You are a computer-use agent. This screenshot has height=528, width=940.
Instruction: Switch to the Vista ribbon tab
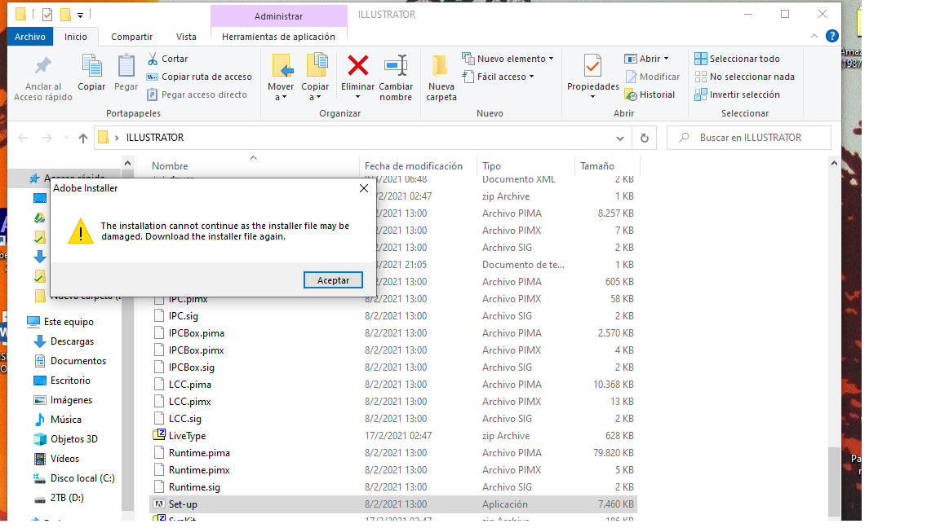186,37
